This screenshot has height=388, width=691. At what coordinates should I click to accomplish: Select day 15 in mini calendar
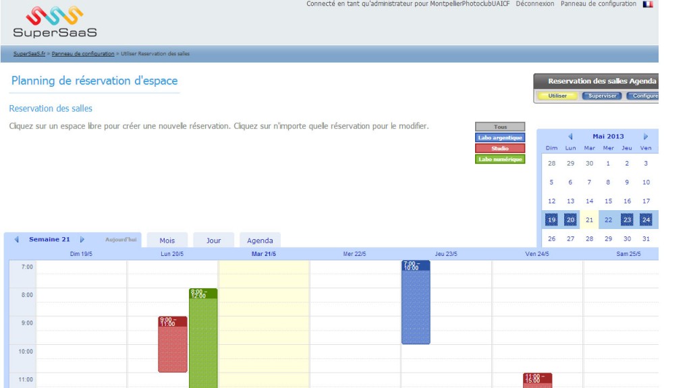[608, 201]
